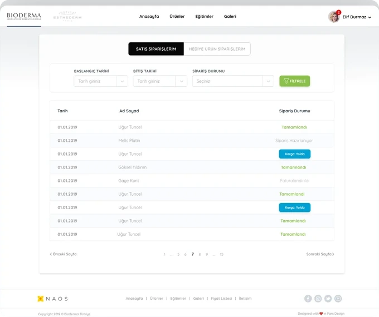This screenshot has height=317, width=379.
Task: Click the Sipariş Durumu Seçiniz field
Action: coord(227,81)
